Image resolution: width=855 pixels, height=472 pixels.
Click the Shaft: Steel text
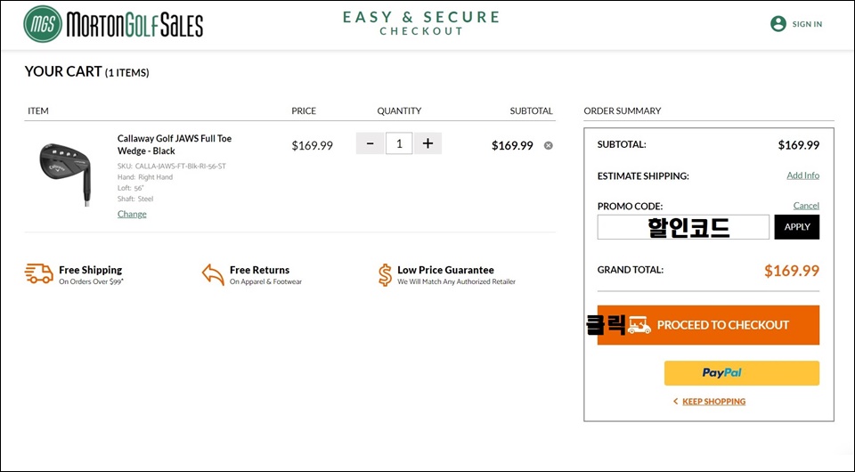click(x=135, y=199)
